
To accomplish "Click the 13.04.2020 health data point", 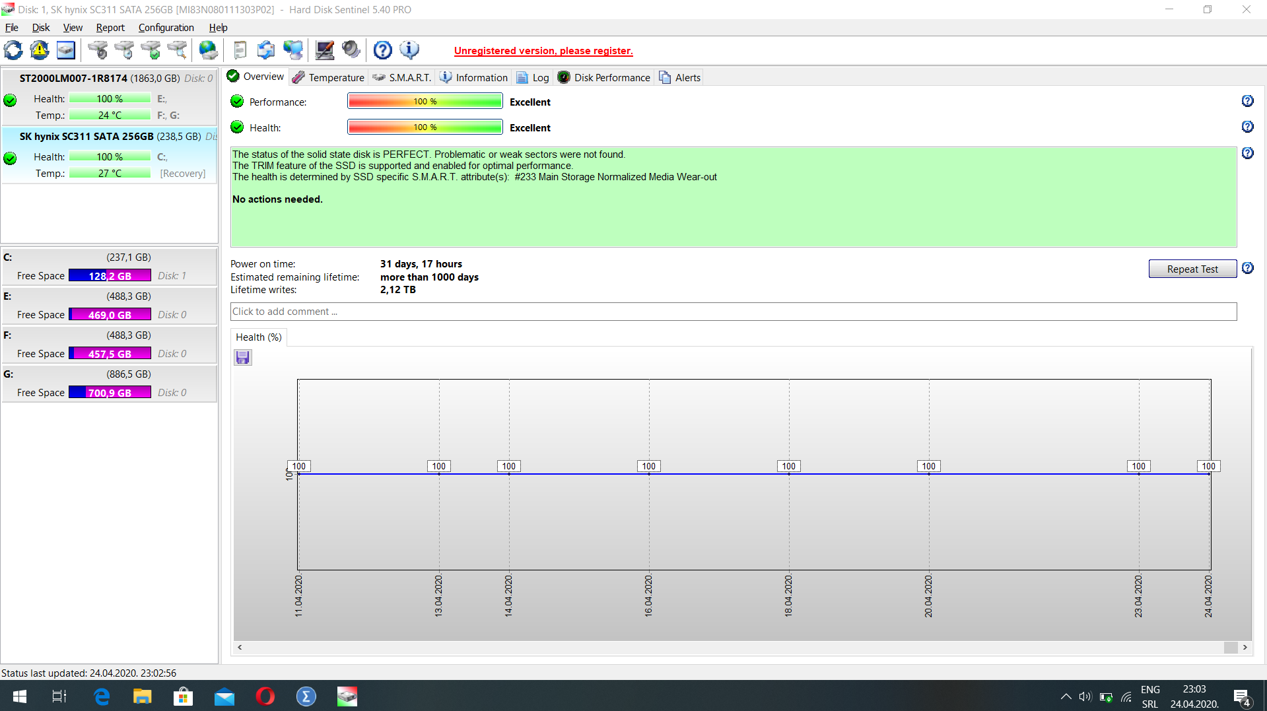I will pos(439,473).
